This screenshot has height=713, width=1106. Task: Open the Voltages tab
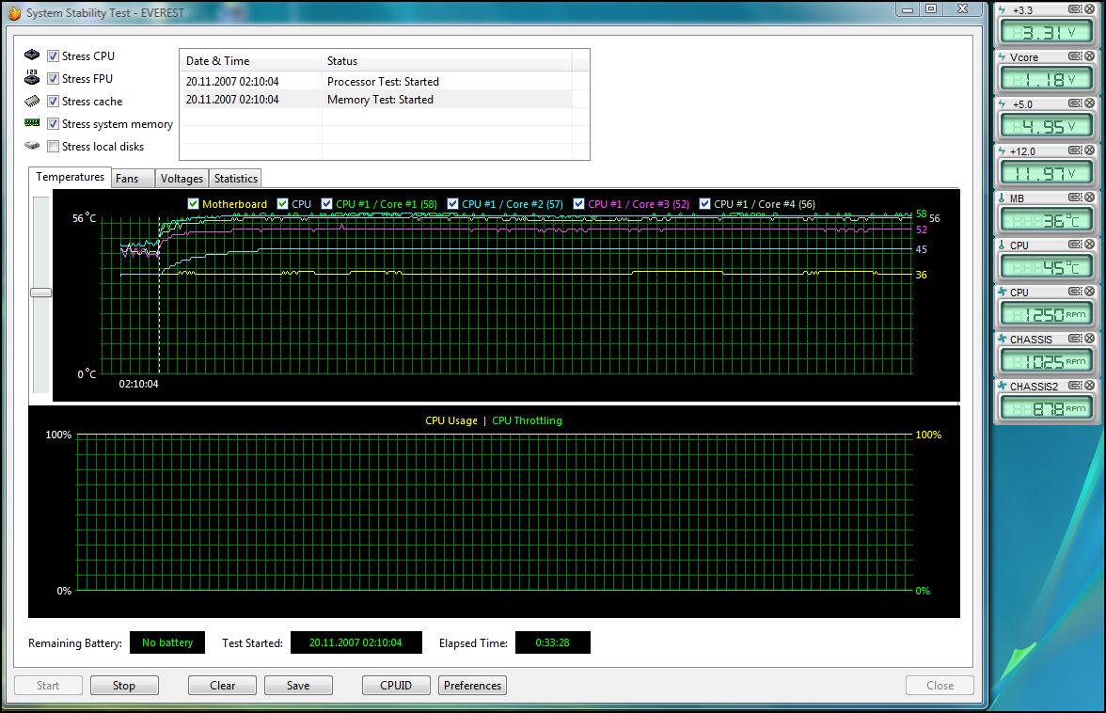[182, 179]
